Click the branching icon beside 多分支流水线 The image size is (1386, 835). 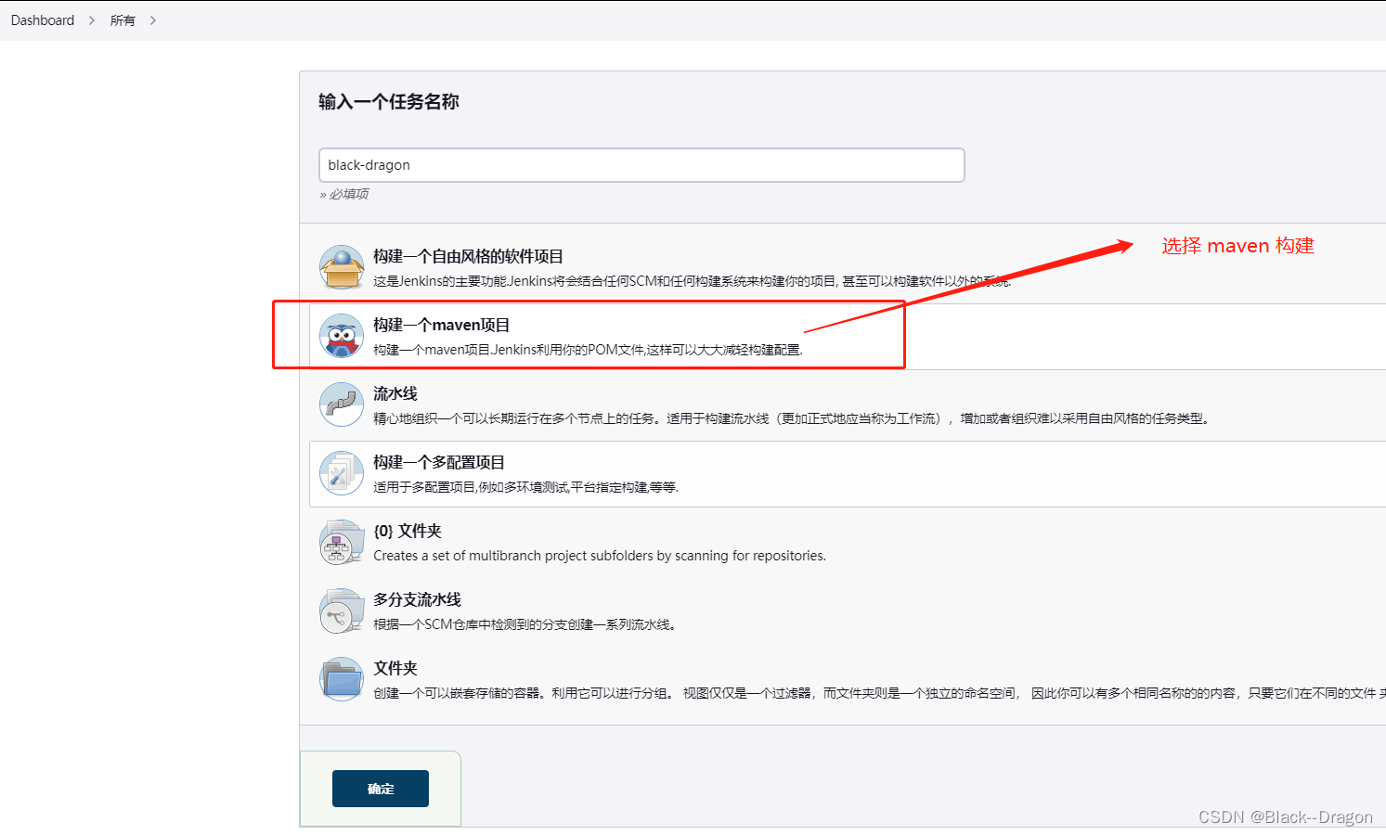[341, 610]
